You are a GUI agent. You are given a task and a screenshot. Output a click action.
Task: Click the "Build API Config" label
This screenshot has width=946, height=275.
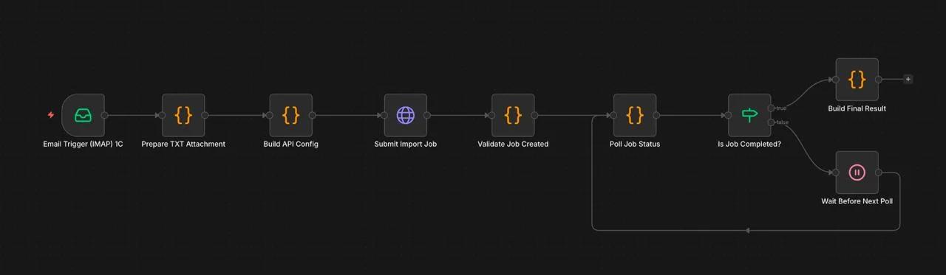(x=291, y=144)
